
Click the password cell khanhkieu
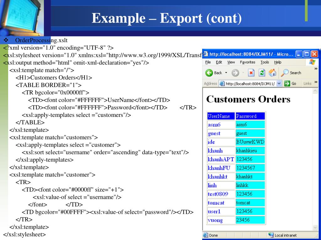click(x=250, y=151)
